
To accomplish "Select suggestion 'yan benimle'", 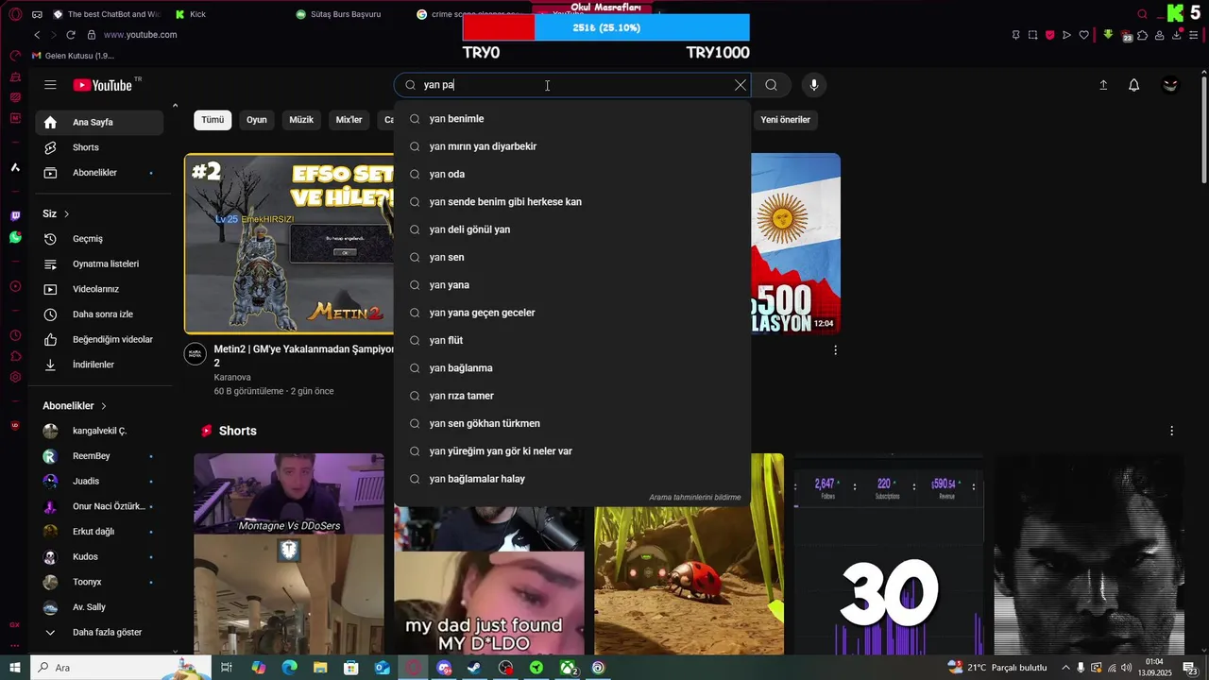I will [572, 119].
